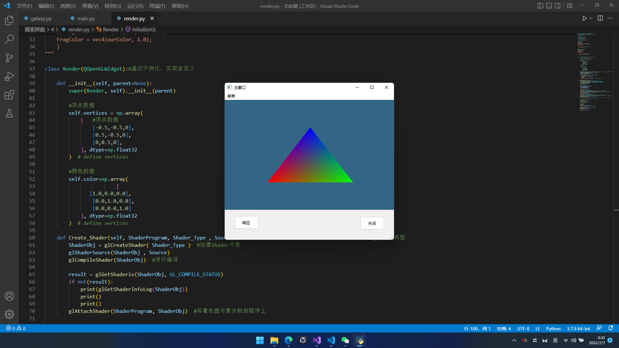Open the 菜单 menu in 主窗口
The image size is (619, 348).
tap(231, 96)
